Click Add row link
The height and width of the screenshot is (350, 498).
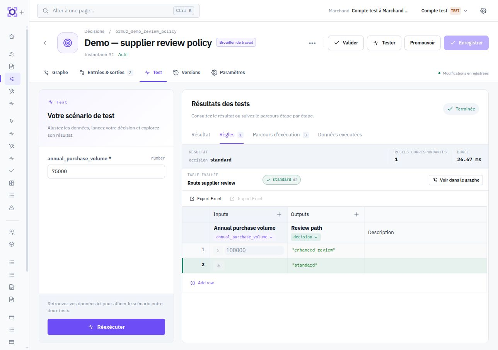pyautogui.click(x=202, y=283)
